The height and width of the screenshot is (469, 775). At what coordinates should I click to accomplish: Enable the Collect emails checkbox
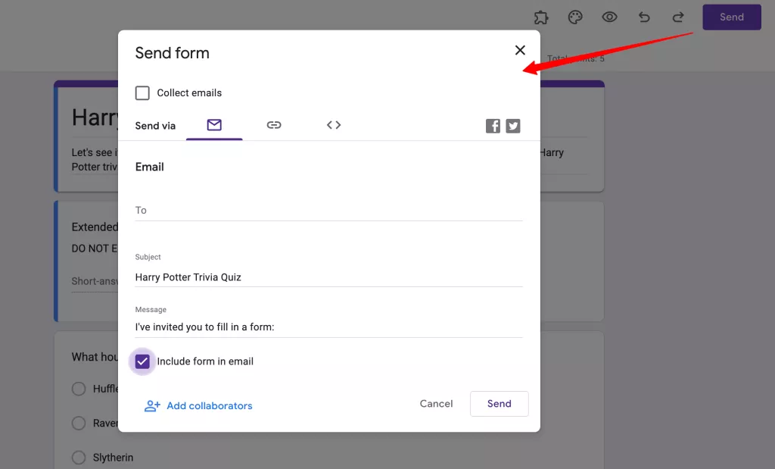pos(142,92)
